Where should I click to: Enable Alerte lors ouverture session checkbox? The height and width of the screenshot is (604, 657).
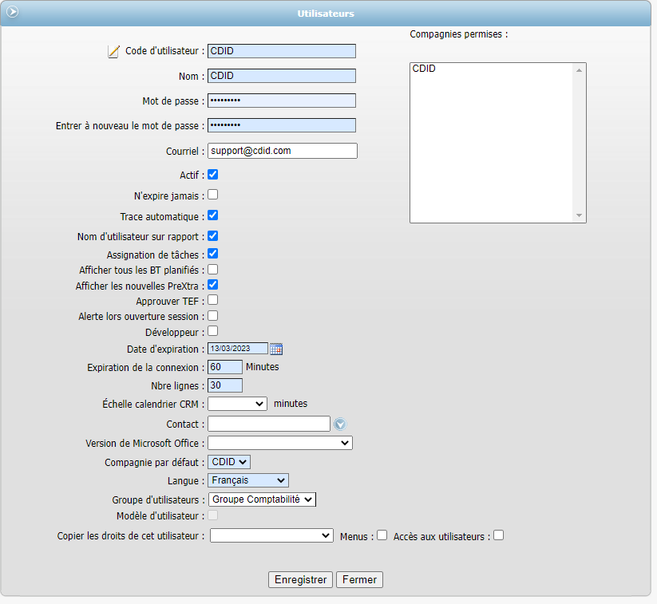point(213,315)
